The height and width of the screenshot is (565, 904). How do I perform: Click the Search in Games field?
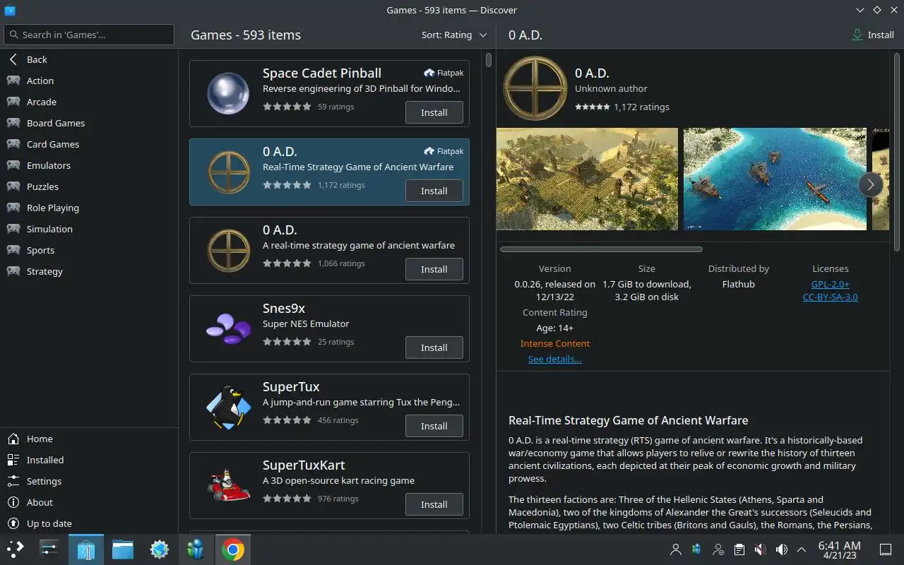pyautogui.click(x=89, y=35)
